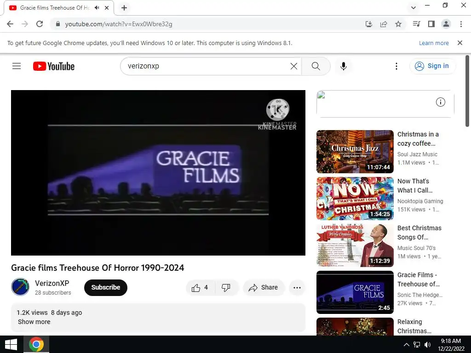This screenshot has width=471, height=353.
Task: Click the video title text
Action: point(98,268)
